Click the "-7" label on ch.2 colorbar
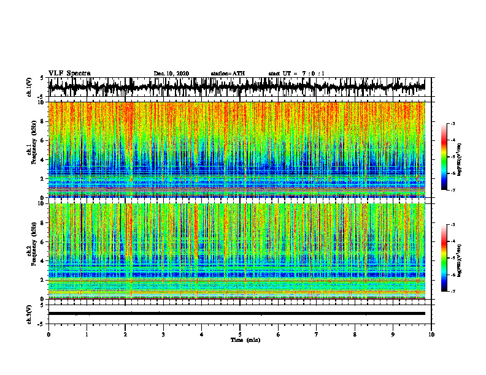The width and height of the screenshot is (486, 375). point(453,291)
